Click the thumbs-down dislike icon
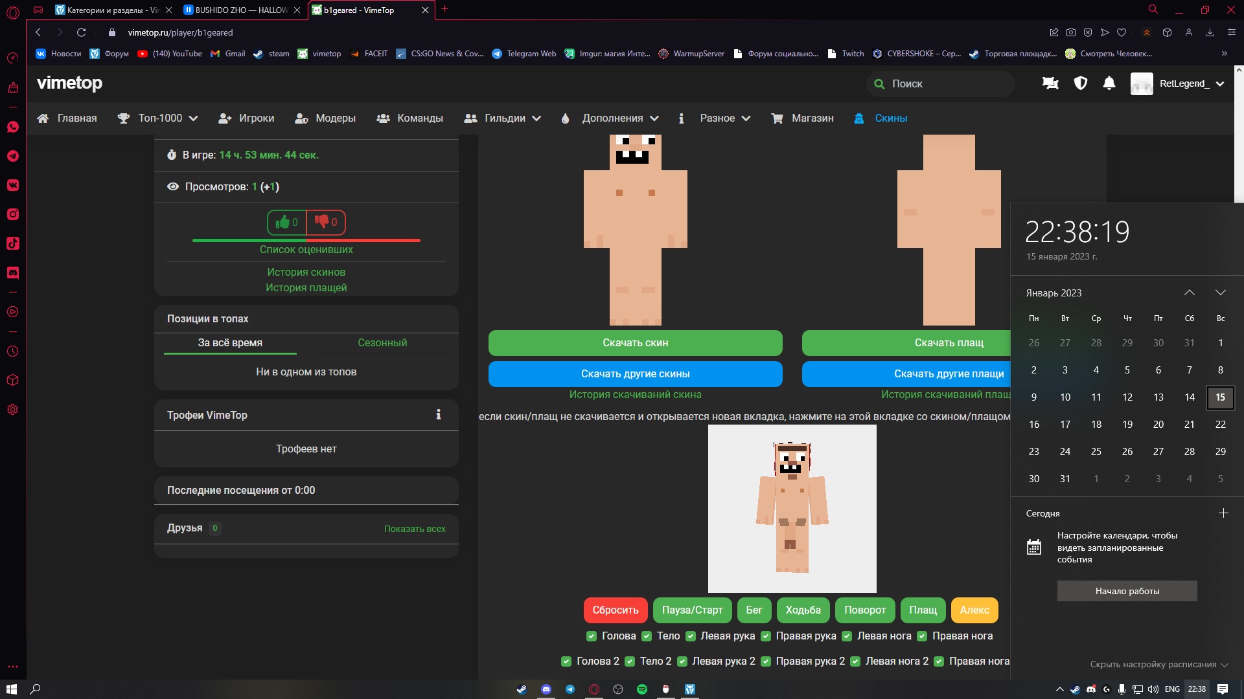The width and height of the screenshot is (1244, 699). point(321,221)
